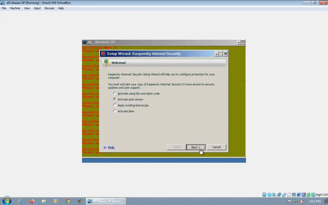Click VirtualBox optical disc status icon
Image resolution: width=328 pixels, height=205 pixels.
(x=269, y=195)
